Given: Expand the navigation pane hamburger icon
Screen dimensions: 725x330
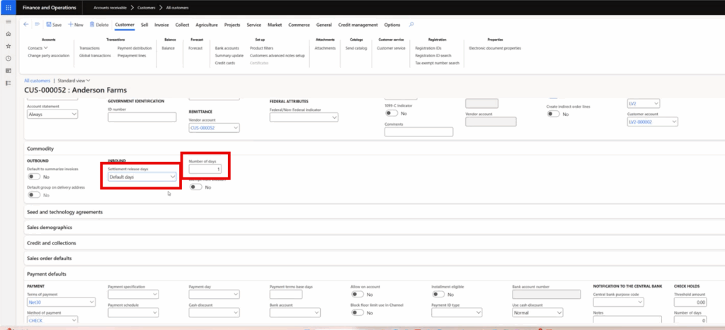Looking at the screenshot, I should point(8,22).
